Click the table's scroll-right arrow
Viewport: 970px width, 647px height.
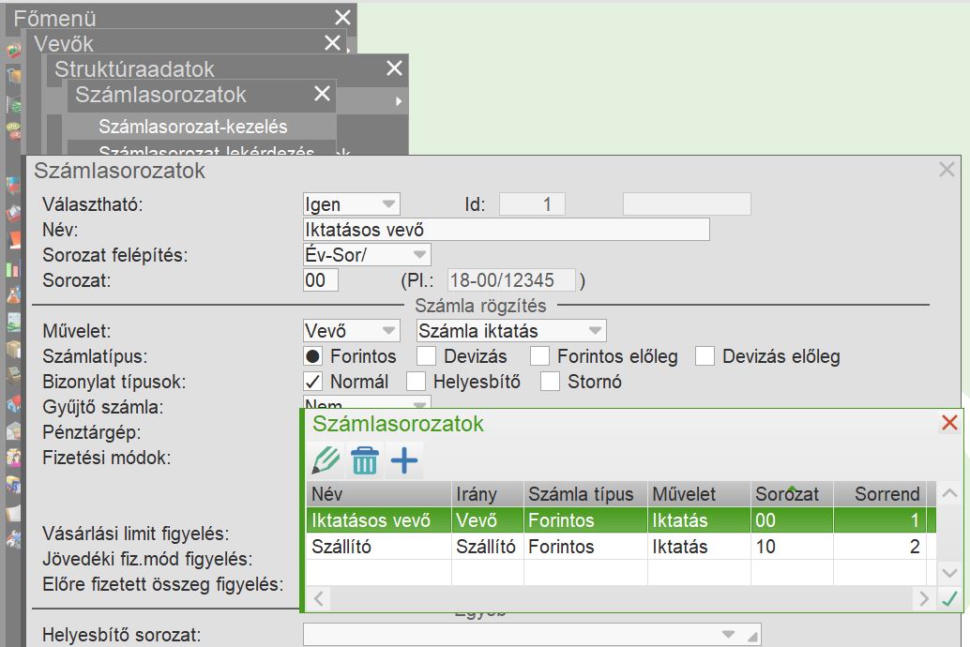(924, 599)
